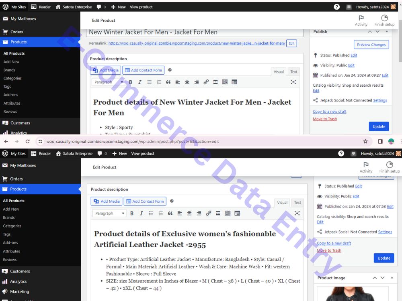
Task: Click contact form help icon in top editor
Action: (x=170, y=70)
